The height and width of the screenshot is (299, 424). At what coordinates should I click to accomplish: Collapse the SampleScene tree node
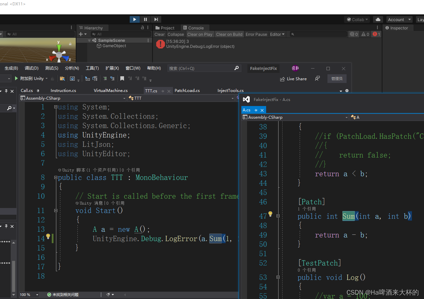pyautogui.click(x=89, y=40)
